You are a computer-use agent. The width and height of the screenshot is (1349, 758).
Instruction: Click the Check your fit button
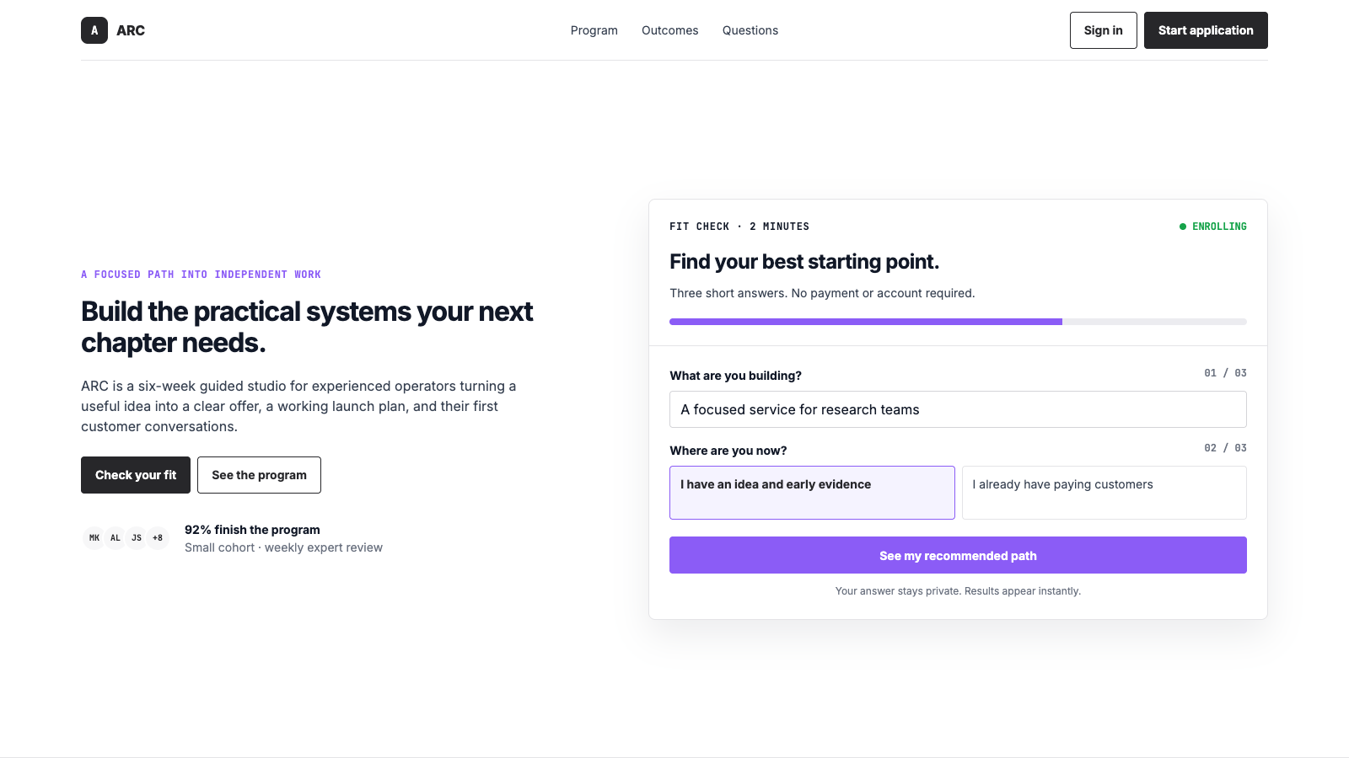pyautogui.click(x=136, y=475)
